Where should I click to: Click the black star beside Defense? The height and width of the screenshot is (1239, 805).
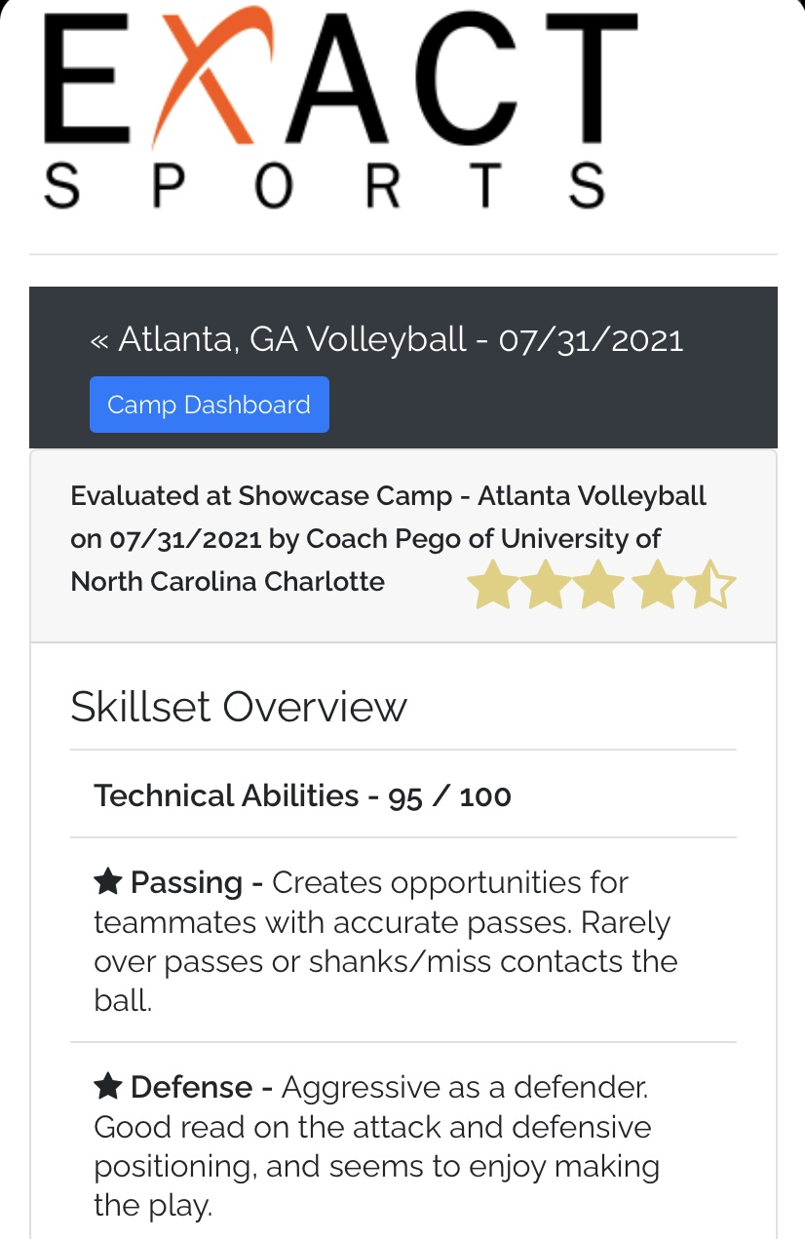pos(107,1087)
